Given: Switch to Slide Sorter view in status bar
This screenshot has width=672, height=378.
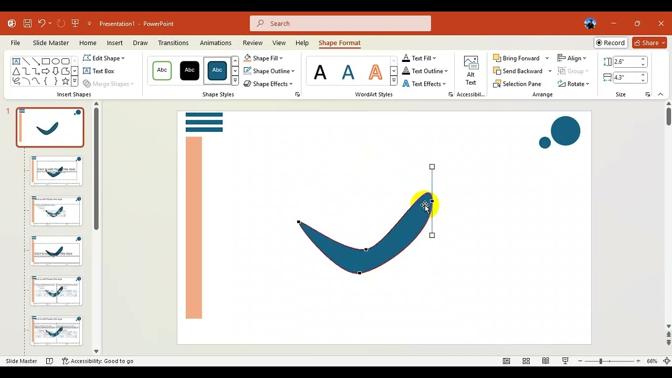Looking at the screenshot, I should tap(526, 361).
